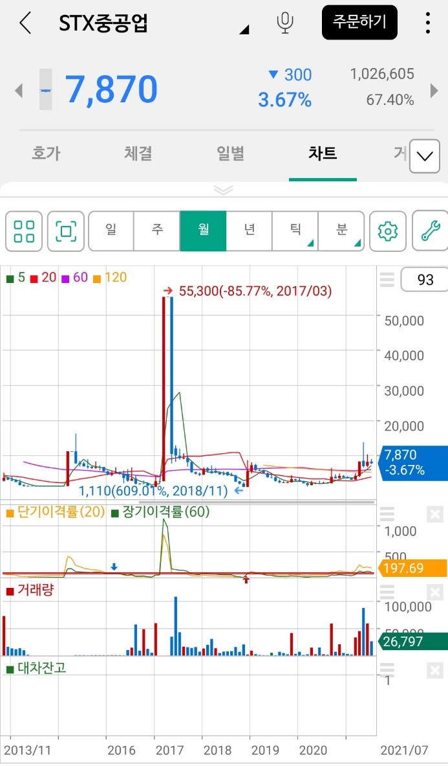Open 거래량 panel menu handle
The width and height of the screenshot is (448, 766).
387,592
